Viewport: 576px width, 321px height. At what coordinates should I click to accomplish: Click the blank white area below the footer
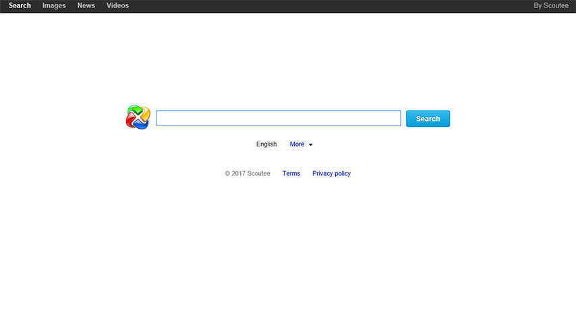click(x=288, y=256)
